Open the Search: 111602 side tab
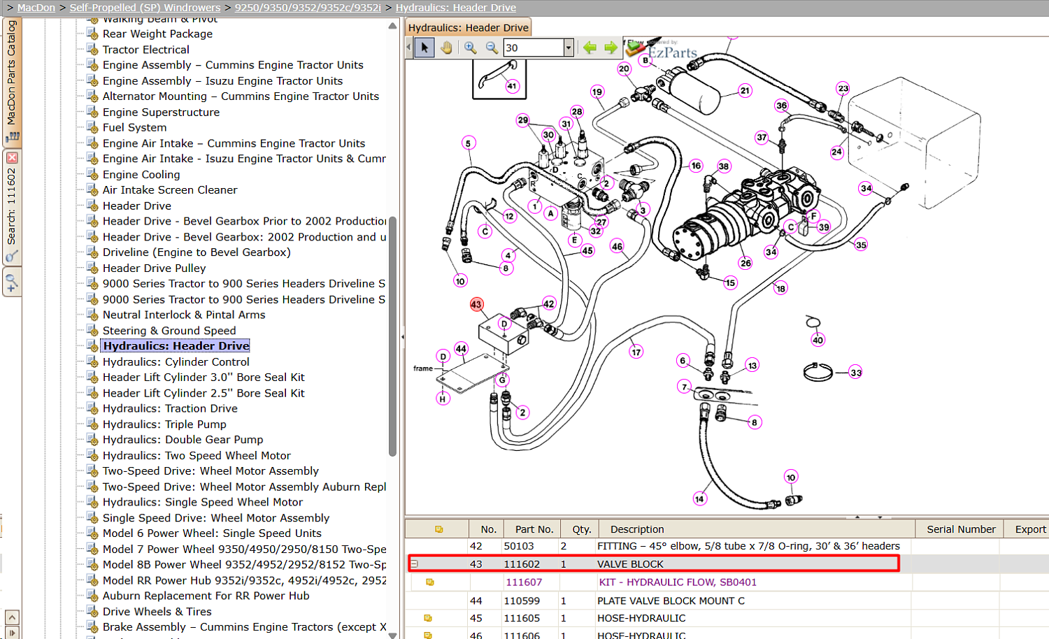1049x639 pixels. pos(12,206)
